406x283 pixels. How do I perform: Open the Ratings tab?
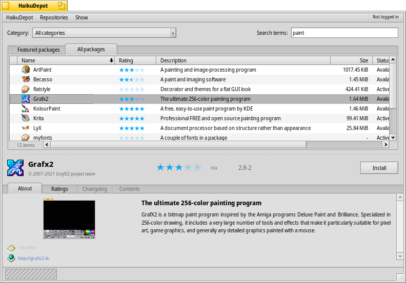pyautogui.click(x=59, y=189)
